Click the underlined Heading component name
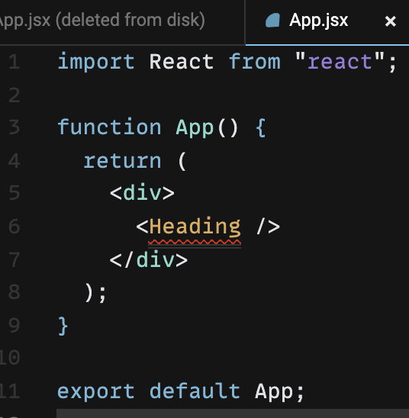Viewport: 409px width, 418px height. (195, 227)
